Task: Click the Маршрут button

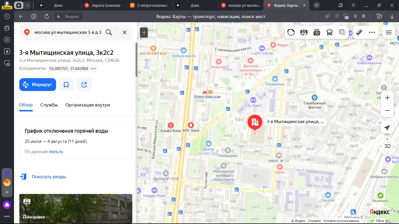Action: click(38, 85)
